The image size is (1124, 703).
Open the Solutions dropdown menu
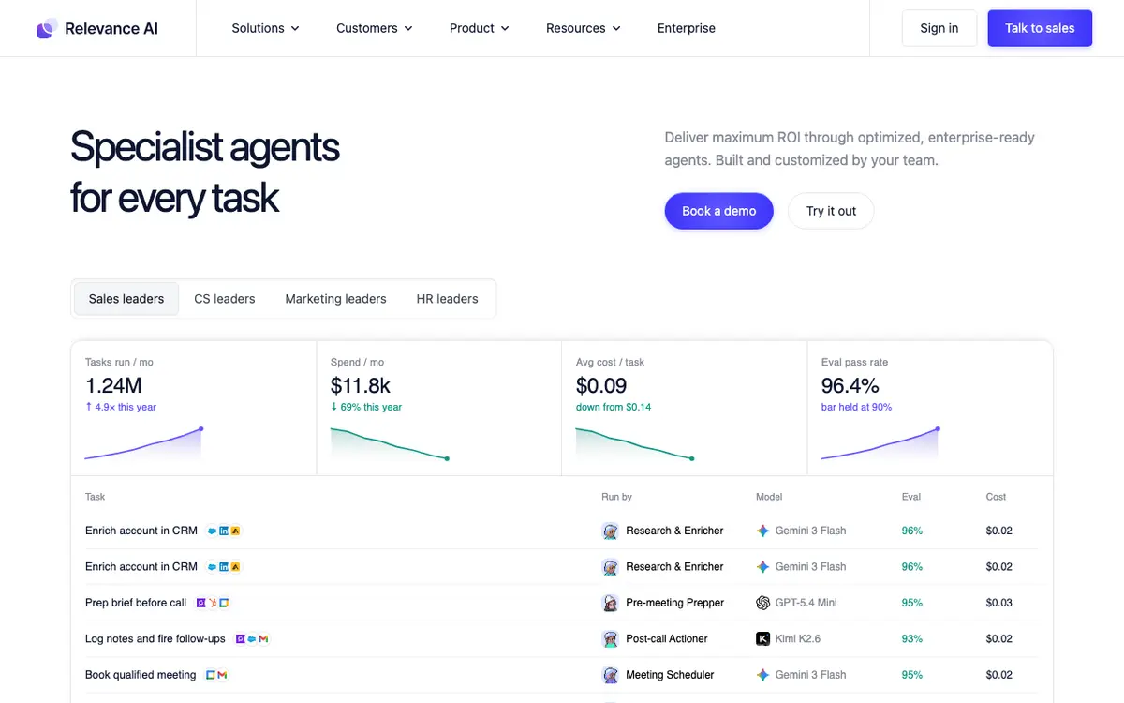[x=266, y=28]
